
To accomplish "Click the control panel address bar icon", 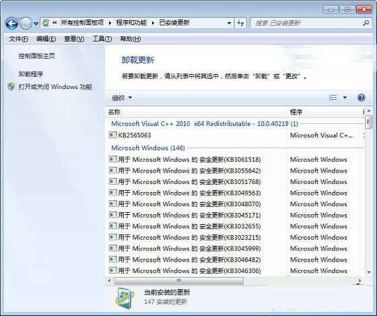I will pyautogui.click(x=46, y=23).
